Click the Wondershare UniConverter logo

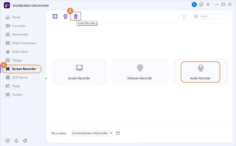click(x=7, y=6)
